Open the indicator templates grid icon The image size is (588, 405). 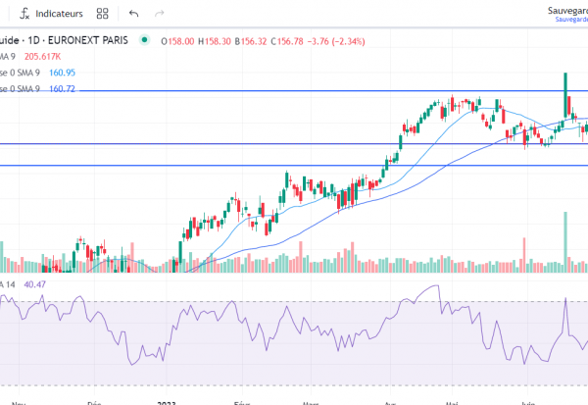[x=104, y=14]
